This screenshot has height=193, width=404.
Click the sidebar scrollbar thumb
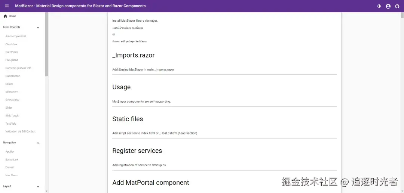[x=46, y=44]
